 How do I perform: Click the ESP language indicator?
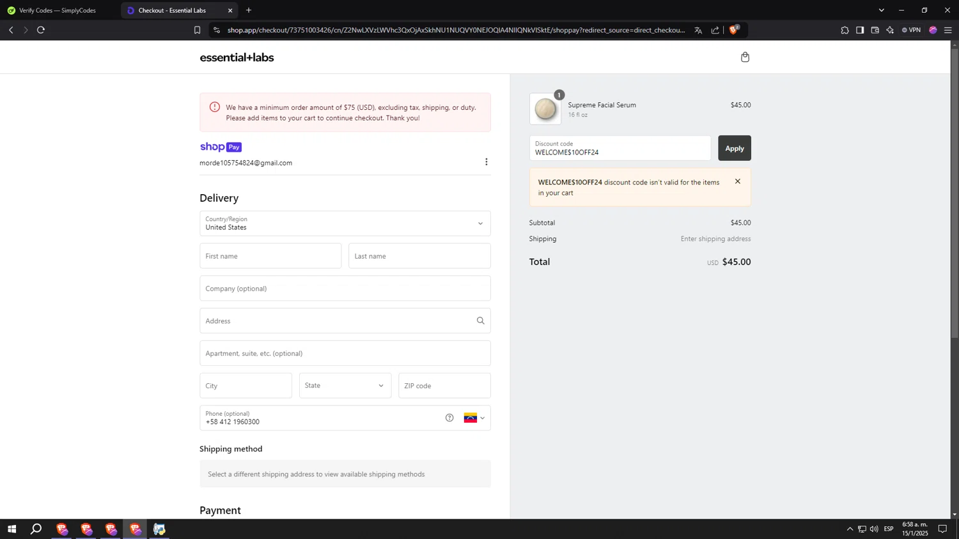889,529
